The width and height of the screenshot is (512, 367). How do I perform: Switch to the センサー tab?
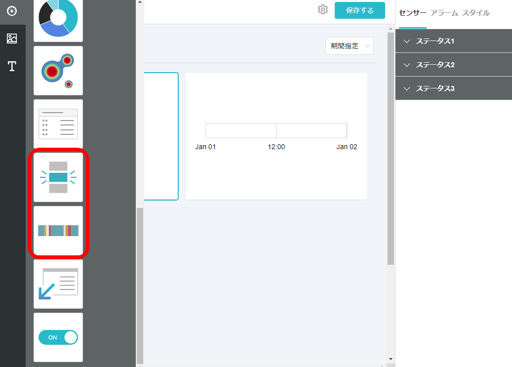(x=412, y=13)
